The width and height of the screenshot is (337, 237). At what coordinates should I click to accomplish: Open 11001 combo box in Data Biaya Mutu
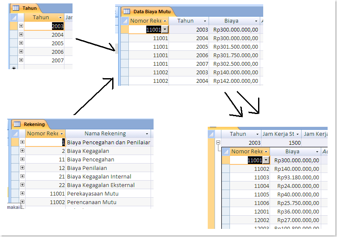(165, 29)
